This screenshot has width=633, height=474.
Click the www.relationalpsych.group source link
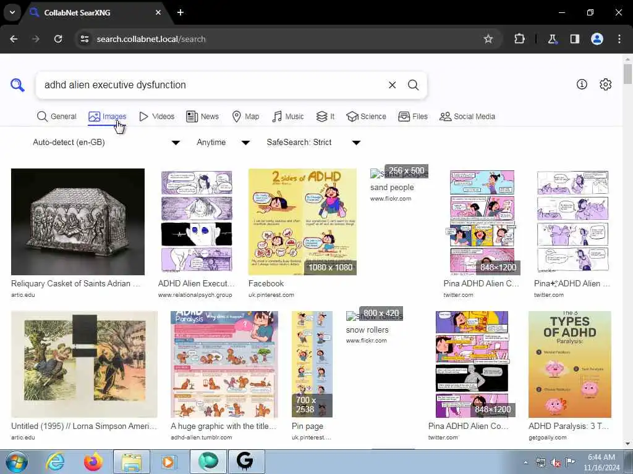click(195, 295)
